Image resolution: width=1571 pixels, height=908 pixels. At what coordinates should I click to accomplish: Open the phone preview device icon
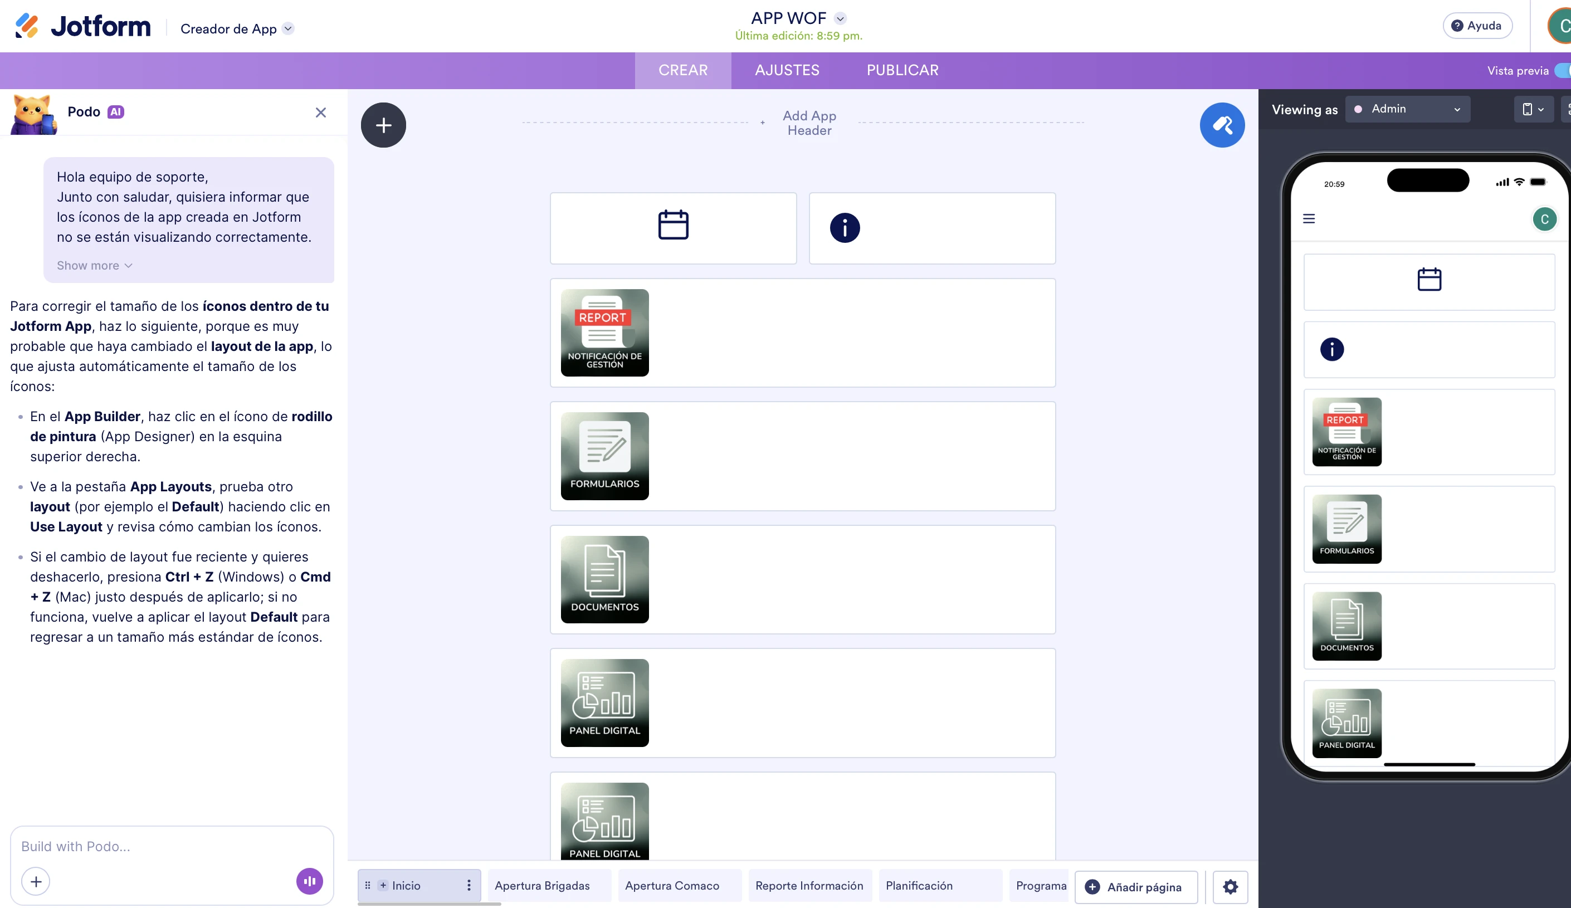click(1534, 109)
